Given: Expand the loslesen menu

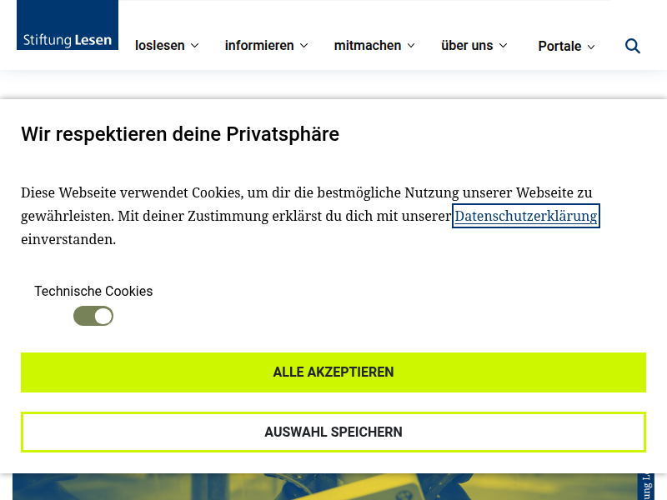Looking at the screenshot, I should tap(167, 46).
